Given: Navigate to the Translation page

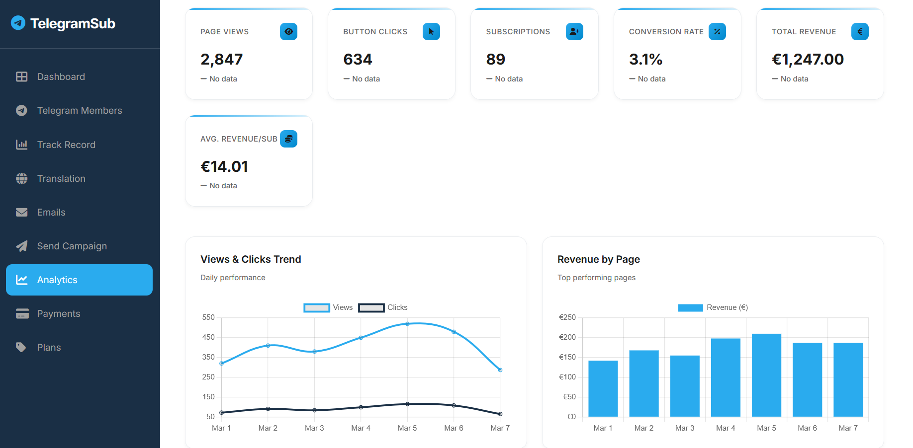Looking at the screenshot, I should tap(61, 179).
